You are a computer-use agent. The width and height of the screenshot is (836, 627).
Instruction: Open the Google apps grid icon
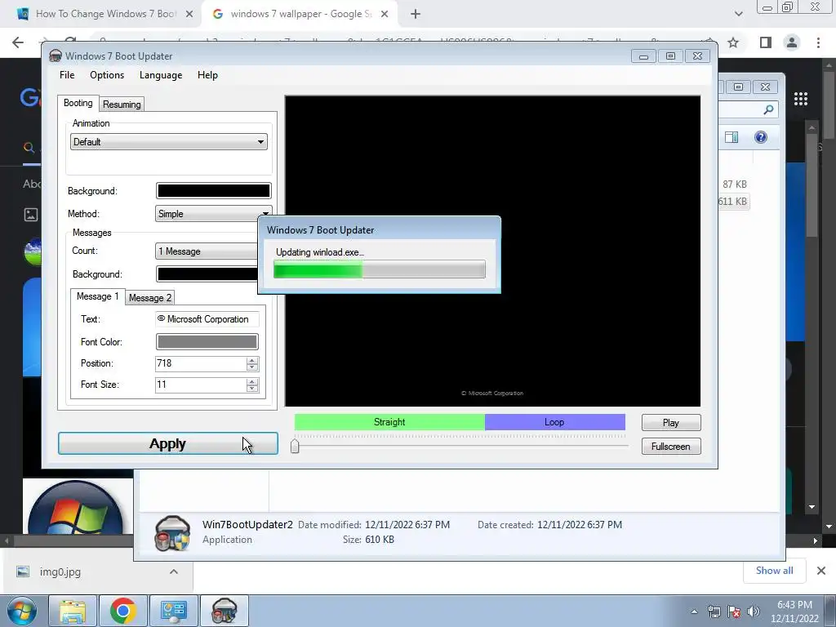(801, 99)
